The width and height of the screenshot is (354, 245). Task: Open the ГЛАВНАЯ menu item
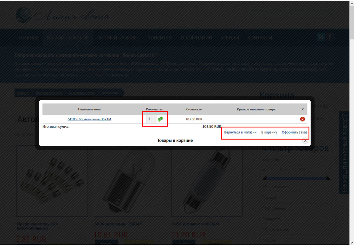(x=29, y=38)
